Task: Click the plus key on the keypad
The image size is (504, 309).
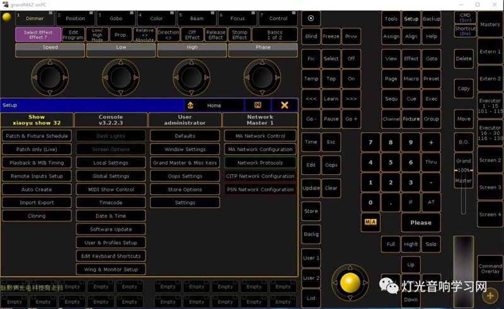Action: (431, 142)
